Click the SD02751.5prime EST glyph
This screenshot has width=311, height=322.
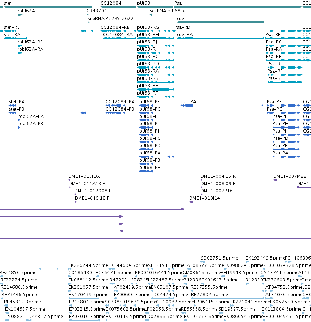(x=203, y=262)
